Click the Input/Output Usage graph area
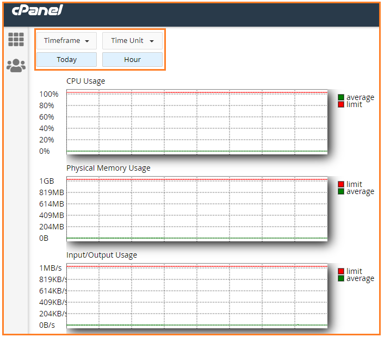The height and width of the screenshot is (337, 384). click(x=197, y=296)
